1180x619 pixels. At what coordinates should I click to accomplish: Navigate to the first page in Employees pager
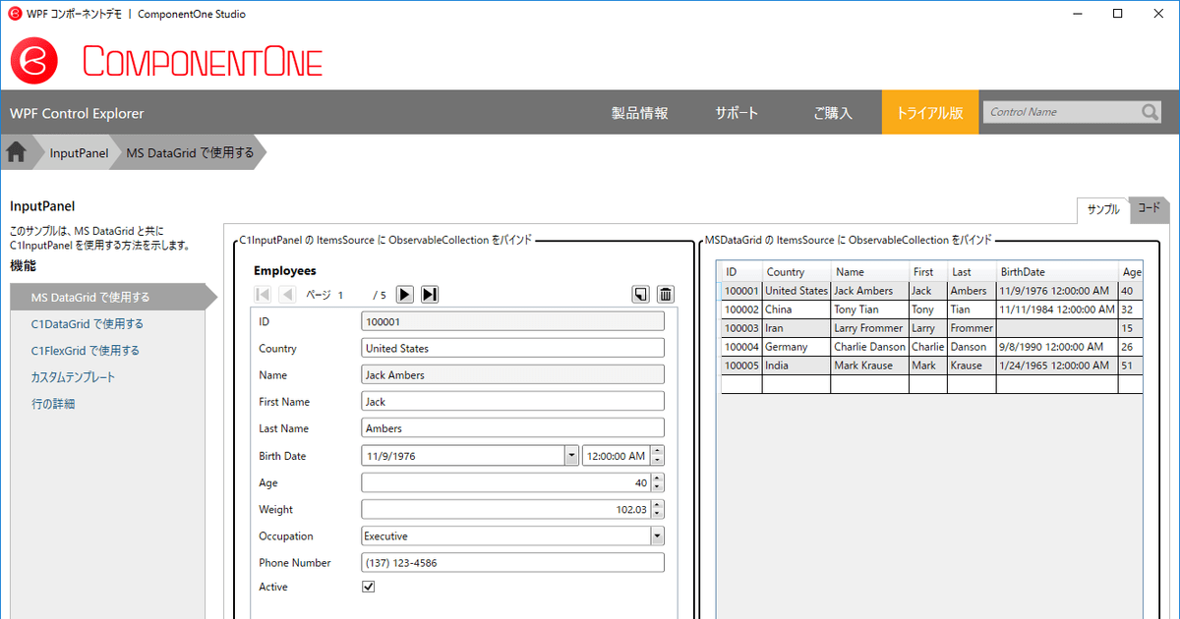(262, 294)
